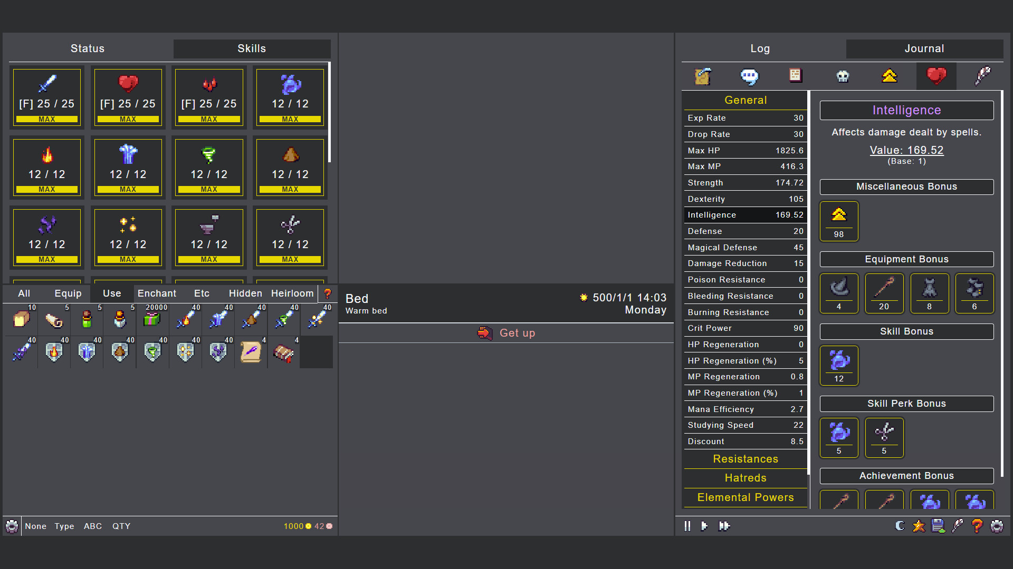Expand the Elemental Powers section
Screen dimensions: 1013x569
coord(745,497)
